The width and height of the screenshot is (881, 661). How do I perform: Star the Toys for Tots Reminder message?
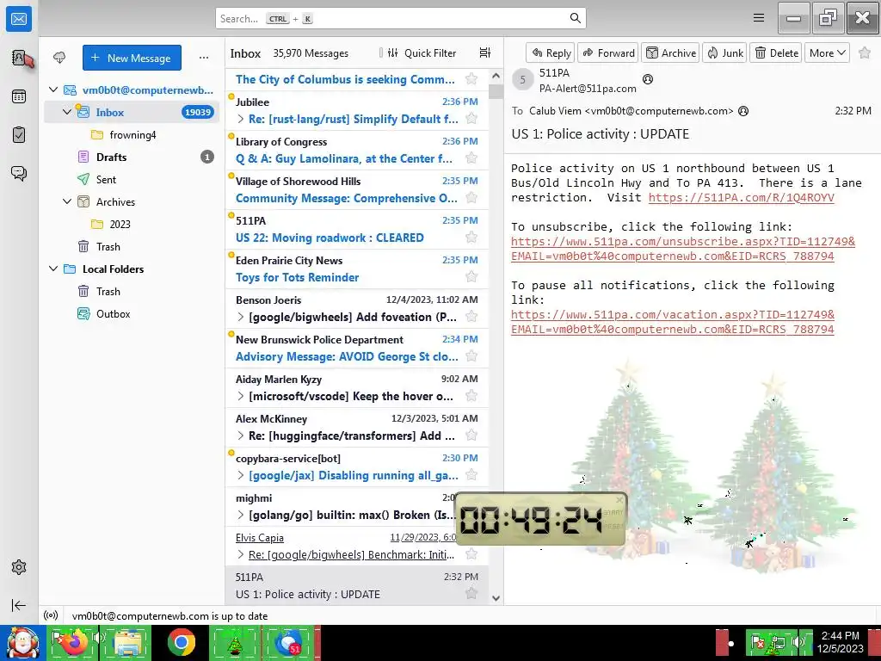coord(471,276)
